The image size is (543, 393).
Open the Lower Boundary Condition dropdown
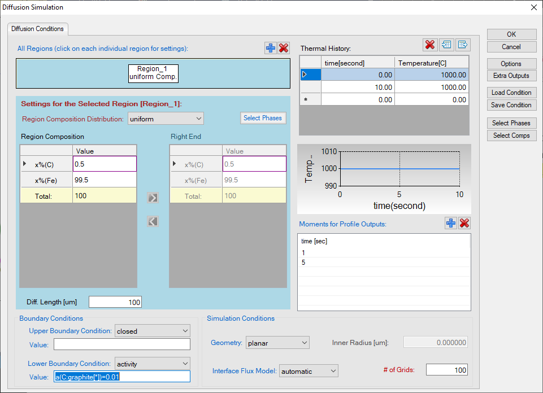pos(153,364)
